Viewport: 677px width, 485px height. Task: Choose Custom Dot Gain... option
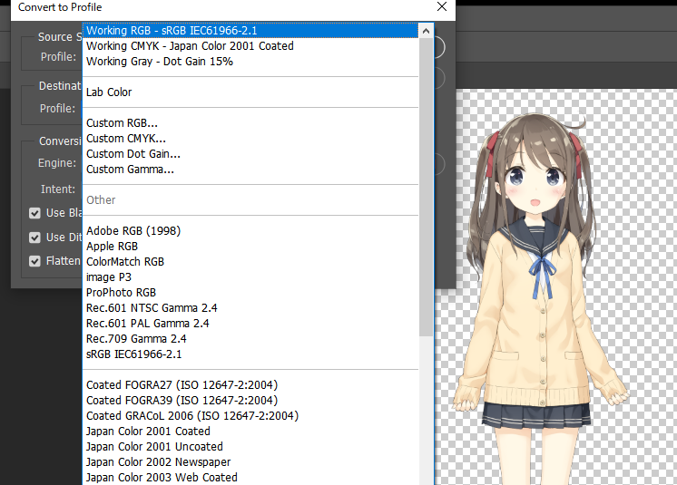pyautogui.click(x=132, y=154)
